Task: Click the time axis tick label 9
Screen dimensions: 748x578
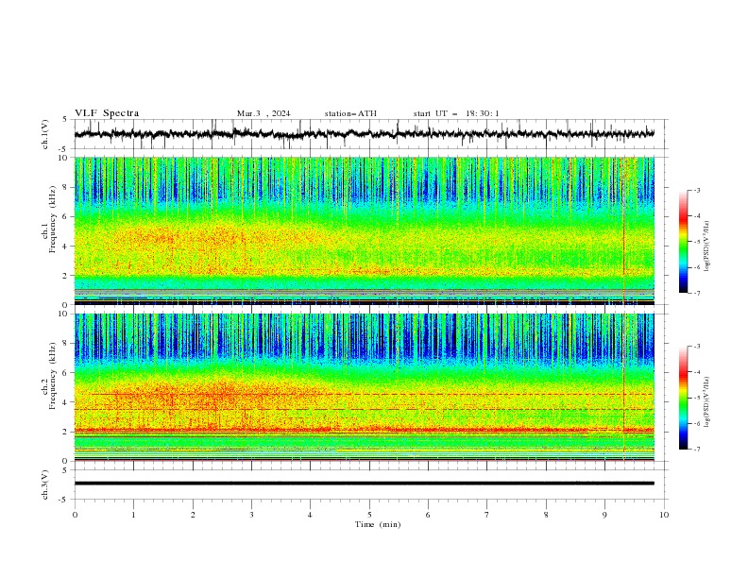Action: click(x=604, y=515)
